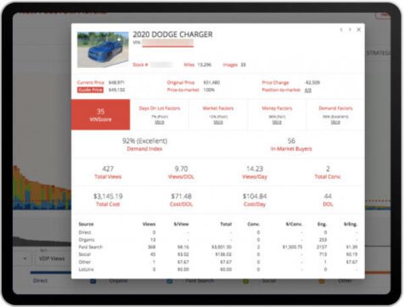Click the 9.70 Views/DOL metric
This screenshot has height=307, width=404.
pyautogui.click(x=181, y=172)
